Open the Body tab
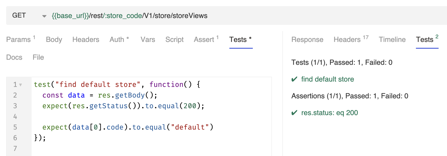The width and height of the screenshot is (447, 156). [x=54, y=39]
